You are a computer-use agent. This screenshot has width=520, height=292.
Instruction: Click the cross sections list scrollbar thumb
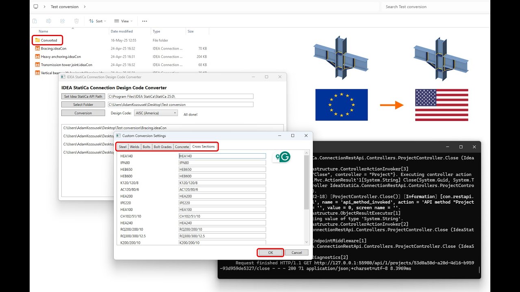pyautogui.click(x=307, y=182)
